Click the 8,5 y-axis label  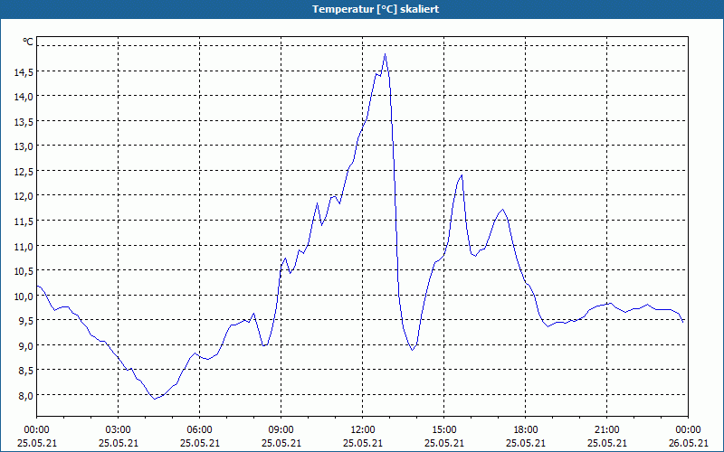click(x=26, y=372)
